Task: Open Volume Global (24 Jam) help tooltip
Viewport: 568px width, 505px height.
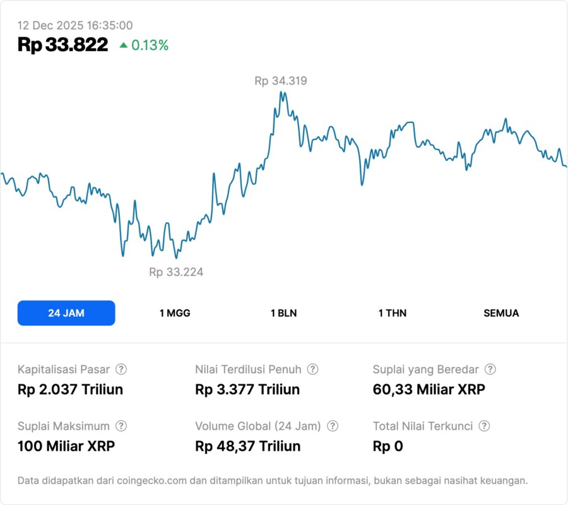Action: click(333, 426)
